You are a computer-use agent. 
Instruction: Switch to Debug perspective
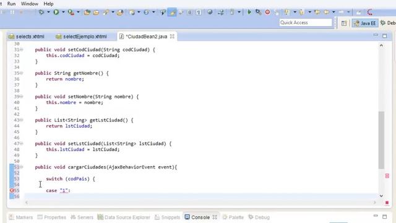click(388, 23)
